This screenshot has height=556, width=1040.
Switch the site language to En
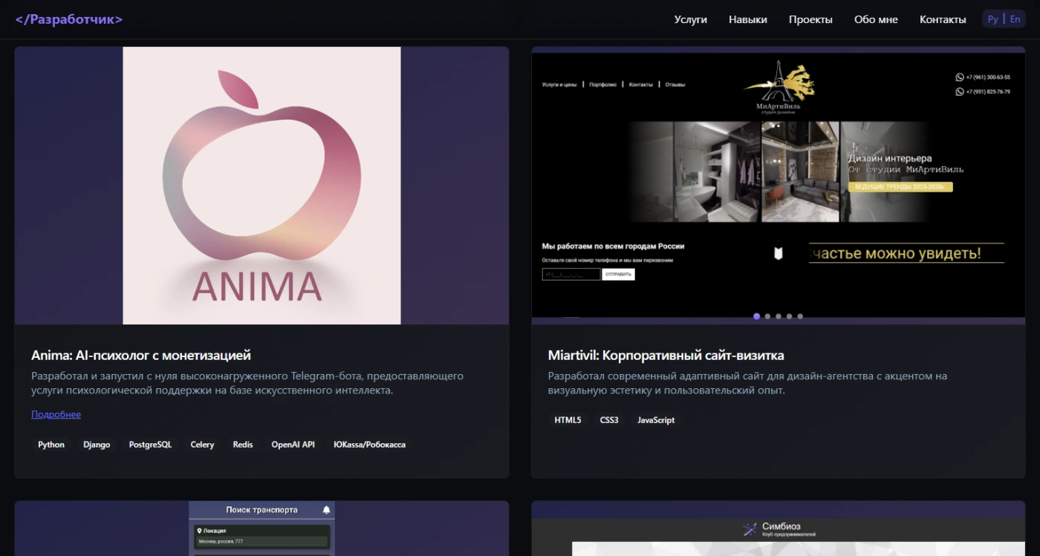1015,19
